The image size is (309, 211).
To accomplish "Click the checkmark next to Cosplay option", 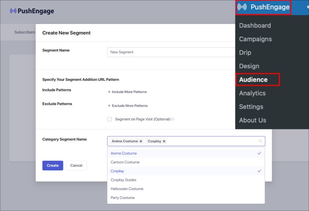I will [259, 171].
